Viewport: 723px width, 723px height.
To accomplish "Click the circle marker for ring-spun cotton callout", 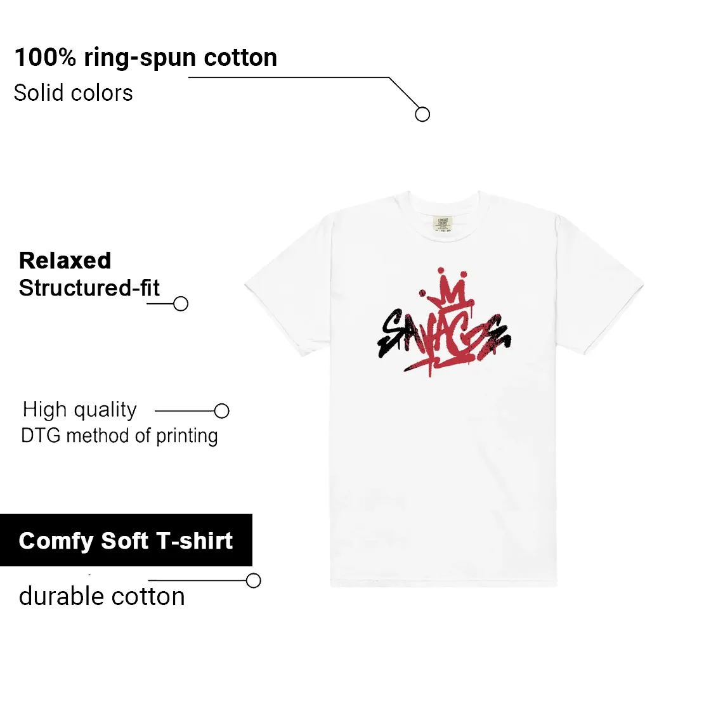I will coord(422,114).
